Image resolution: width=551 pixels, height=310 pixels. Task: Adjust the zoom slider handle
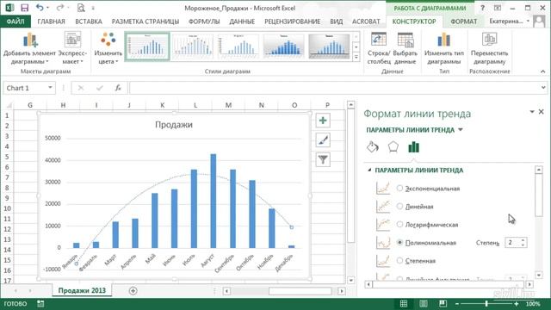[x=486, y=304]
